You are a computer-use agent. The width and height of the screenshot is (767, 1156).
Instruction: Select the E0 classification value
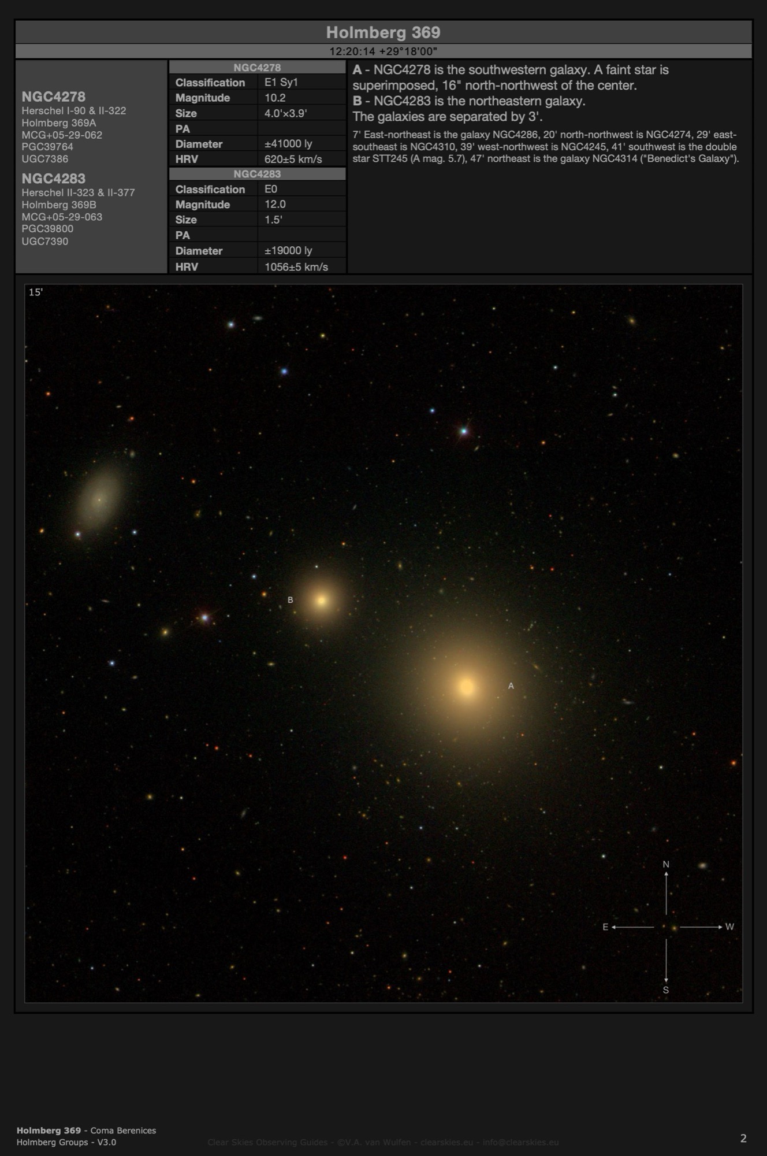[271, 189]
